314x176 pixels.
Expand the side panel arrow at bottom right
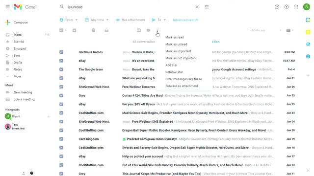308,171
